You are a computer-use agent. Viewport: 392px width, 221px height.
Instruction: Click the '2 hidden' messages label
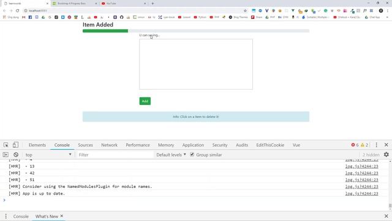tap(371, 155)
